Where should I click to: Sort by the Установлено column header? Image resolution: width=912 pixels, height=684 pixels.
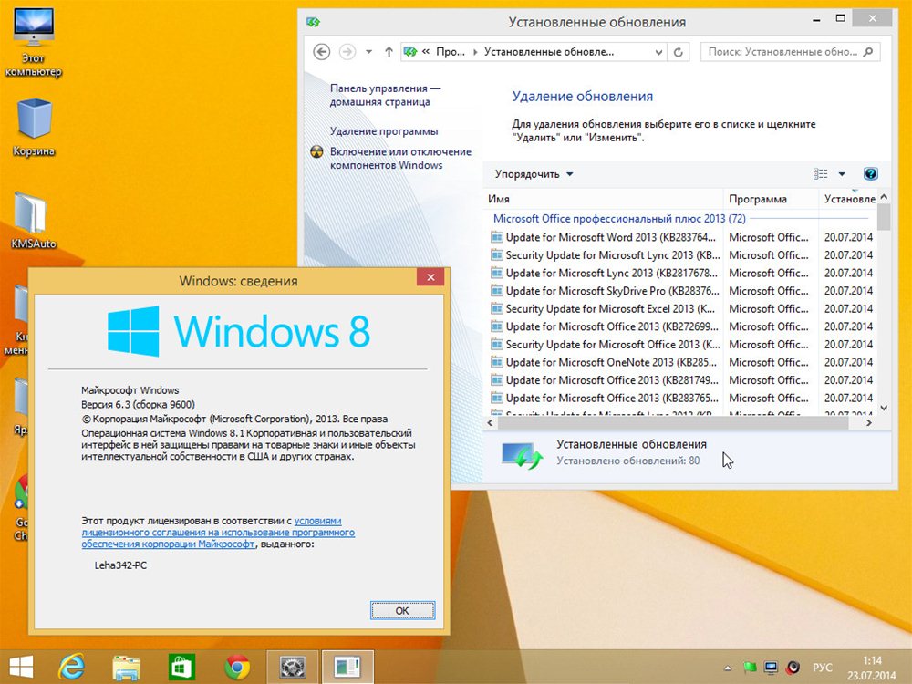[x=848, y=199]
